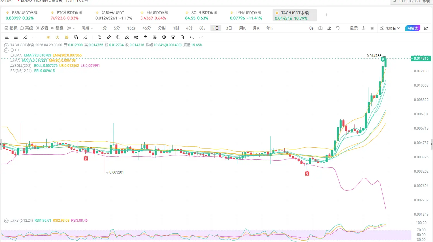Open the BTC/USDT永续 tab

click(x=67, y=15)
